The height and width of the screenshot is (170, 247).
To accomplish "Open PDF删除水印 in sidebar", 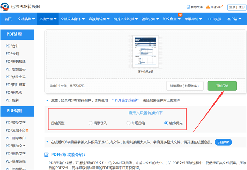I will [x=16, y=138].
